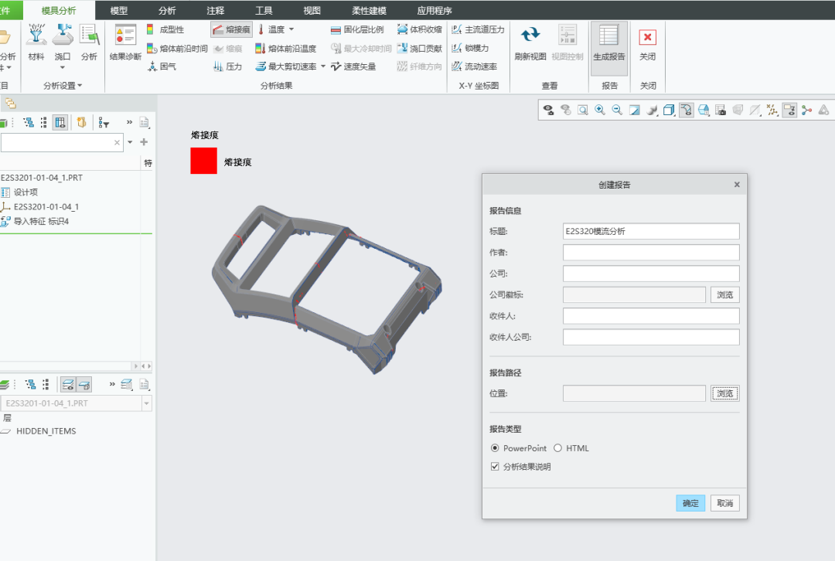835x561 pixels.
Task: Open datum display filters icon
Action: (x=772, y=110)
